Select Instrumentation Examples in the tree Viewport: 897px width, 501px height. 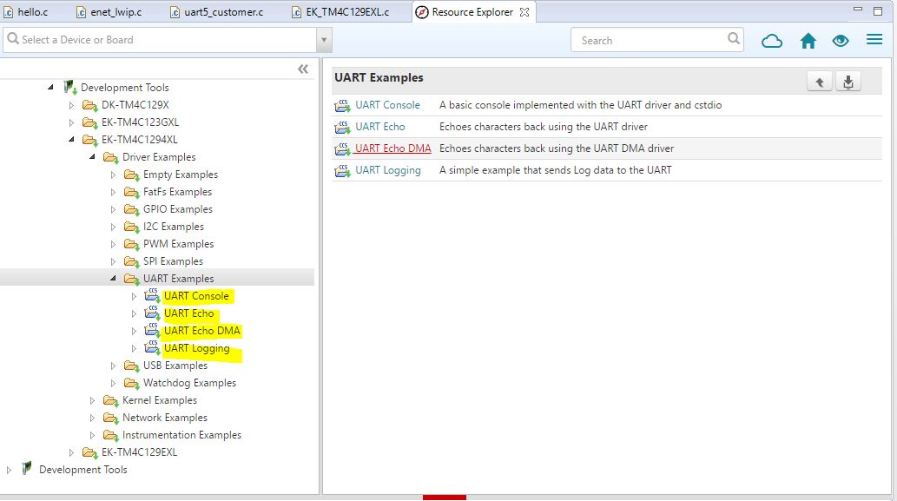(x=181, y=435)
